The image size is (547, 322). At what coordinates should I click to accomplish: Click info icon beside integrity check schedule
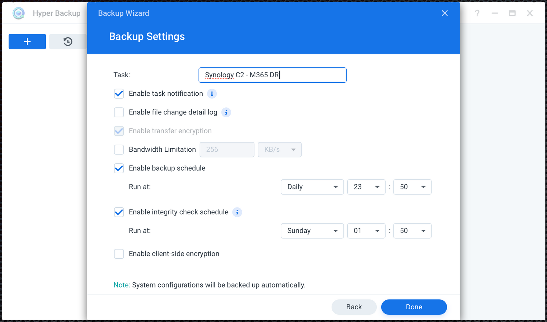click(x=237, y=212)
